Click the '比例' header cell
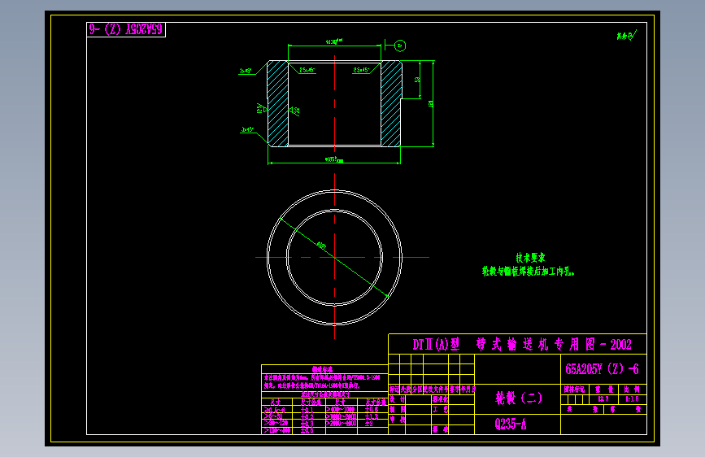This screenshot has width=705, height=457. pos(632,389)
